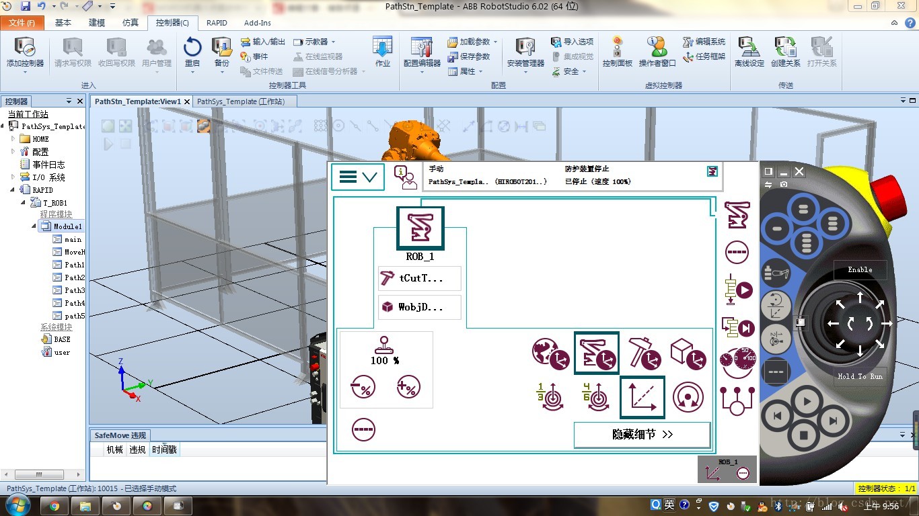This screenshot has width=919, height=516.
Task: Click the FlexPendant operator info icon
Action: [x=405, y=177]
